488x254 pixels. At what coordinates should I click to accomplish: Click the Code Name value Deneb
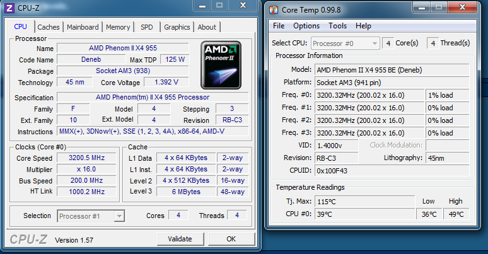91,59
